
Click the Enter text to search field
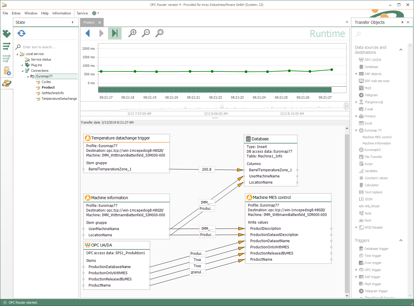44,47
